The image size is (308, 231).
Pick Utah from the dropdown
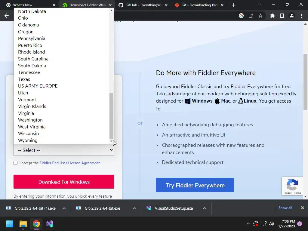pos(61,93)
